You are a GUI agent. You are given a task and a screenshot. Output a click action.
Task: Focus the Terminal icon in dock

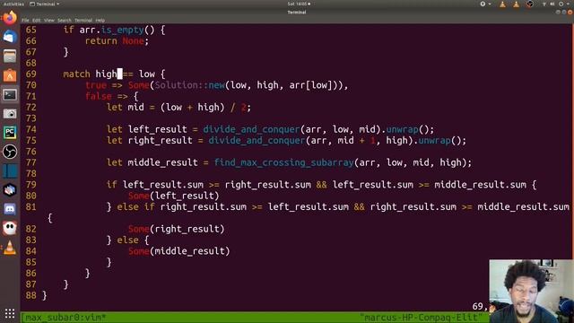click(10, 95)
